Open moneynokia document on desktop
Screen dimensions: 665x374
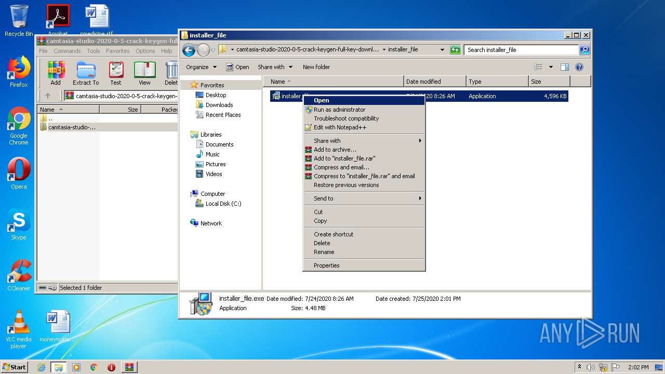tap(57, 326)
